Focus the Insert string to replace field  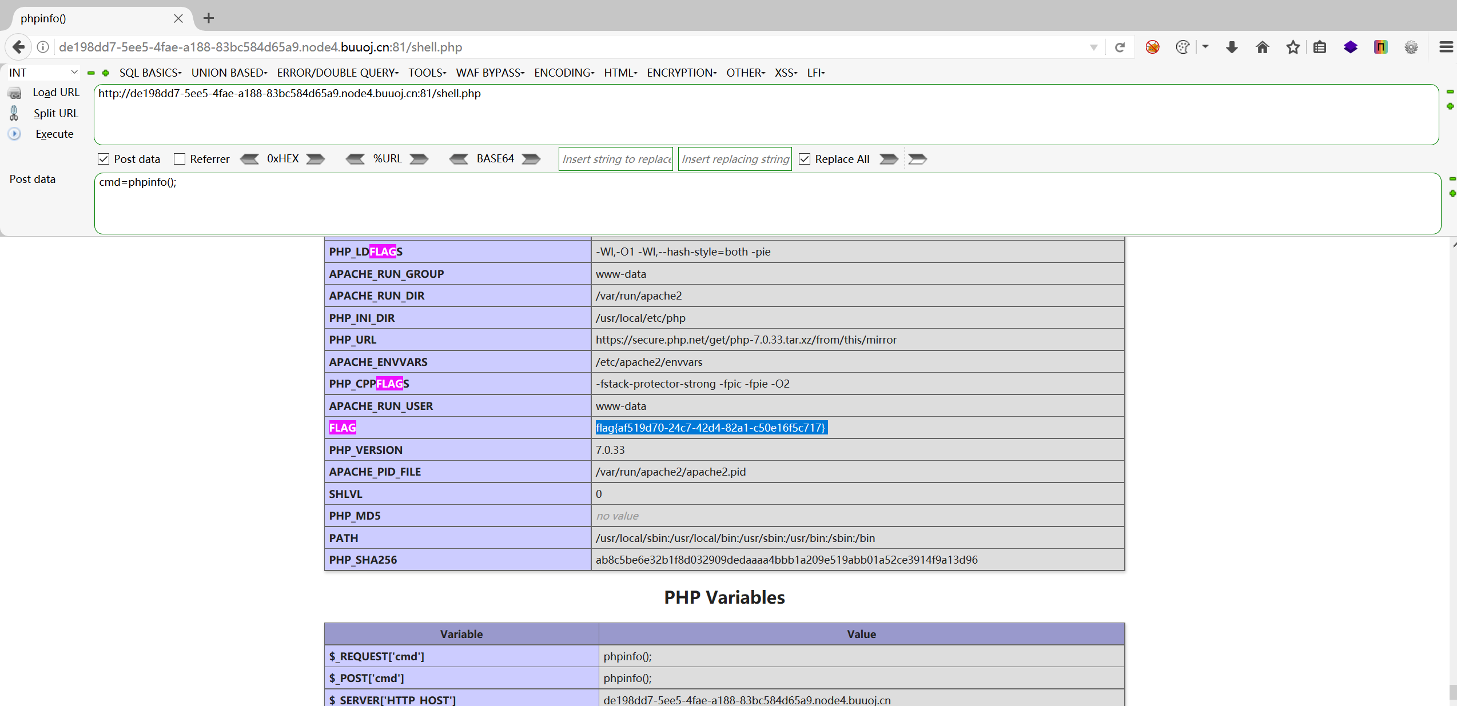tap(616, 159)
